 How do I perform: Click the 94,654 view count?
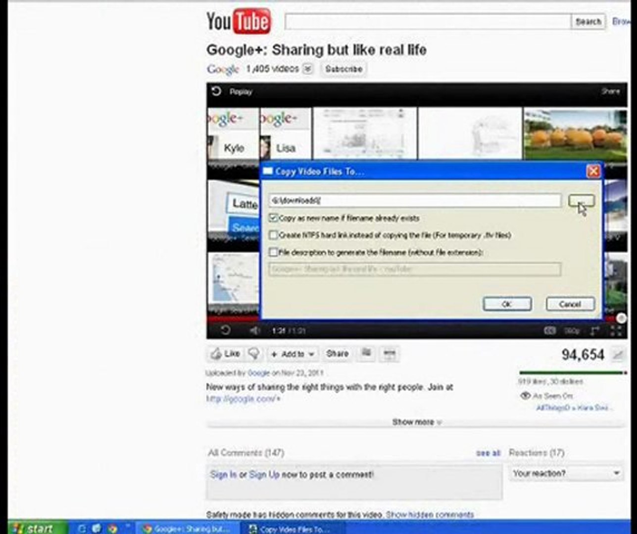tap(583, 355)
